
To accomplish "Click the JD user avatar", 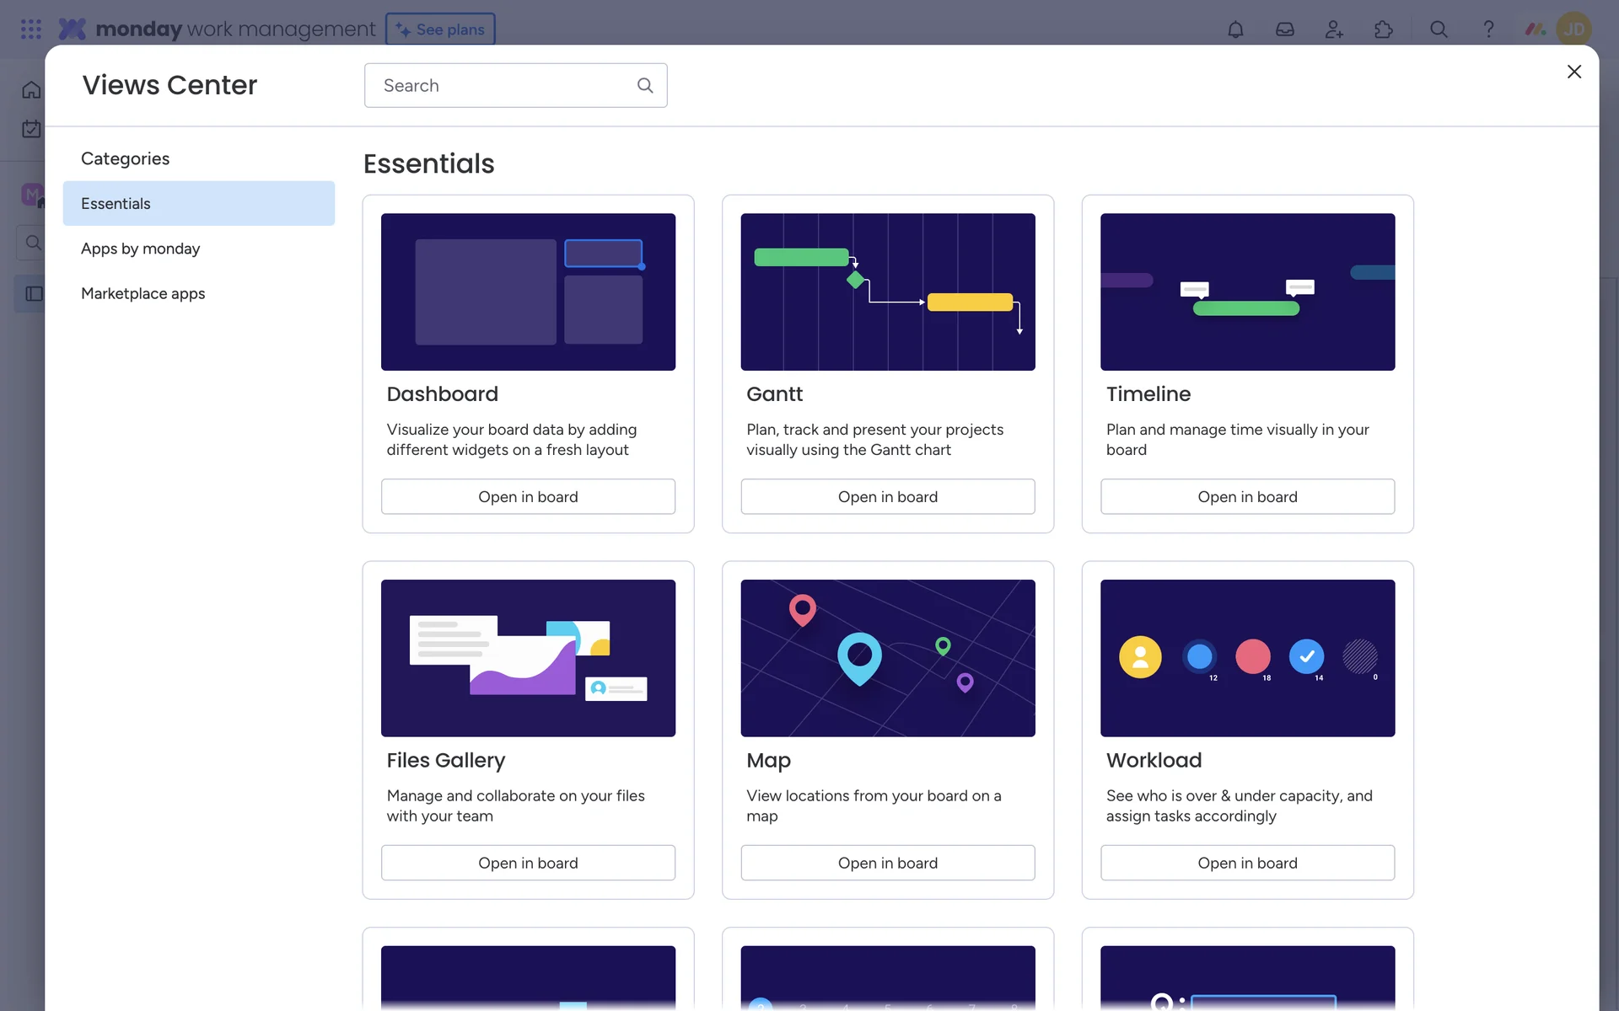I will click(1573, 29).
